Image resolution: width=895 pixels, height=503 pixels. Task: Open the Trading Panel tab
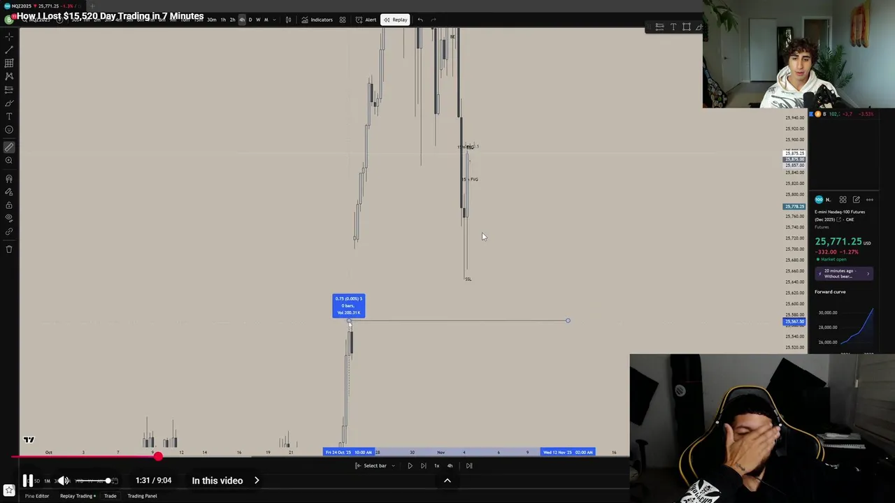(x=142, y=496)
